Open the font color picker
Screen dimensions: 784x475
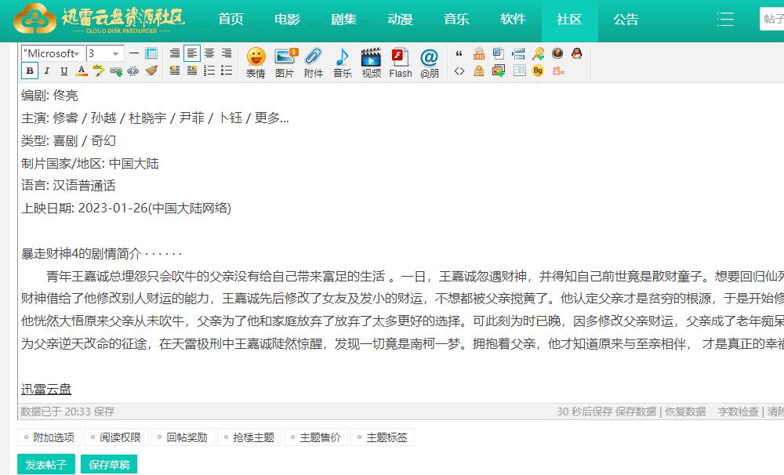click(82, 71)
